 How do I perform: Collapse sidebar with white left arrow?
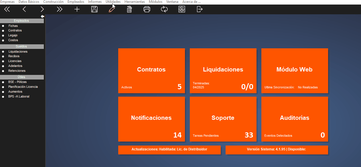[42, 16]
